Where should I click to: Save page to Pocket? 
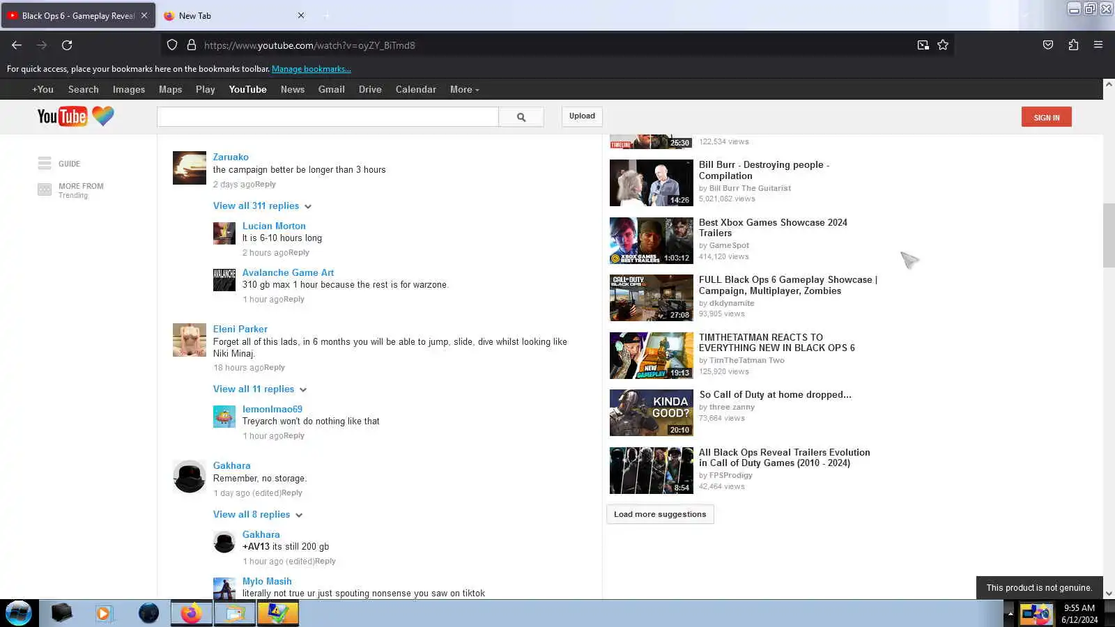tap(1048, 45)
